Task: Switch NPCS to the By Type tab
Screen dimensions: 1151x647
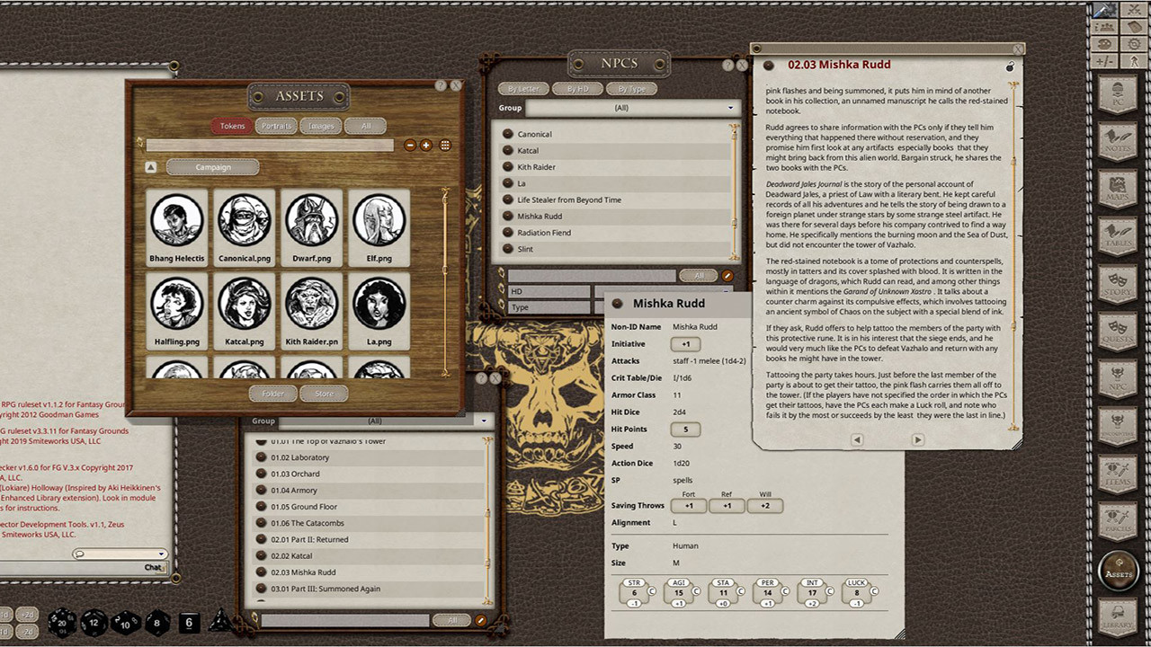Action: (x=632, y=88)
